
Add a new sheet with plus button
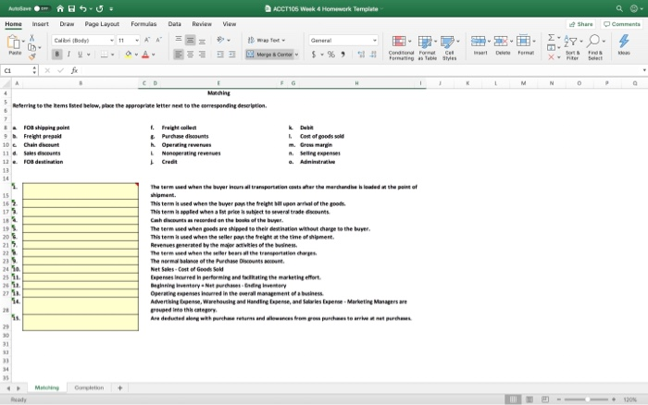click(119, 387)
